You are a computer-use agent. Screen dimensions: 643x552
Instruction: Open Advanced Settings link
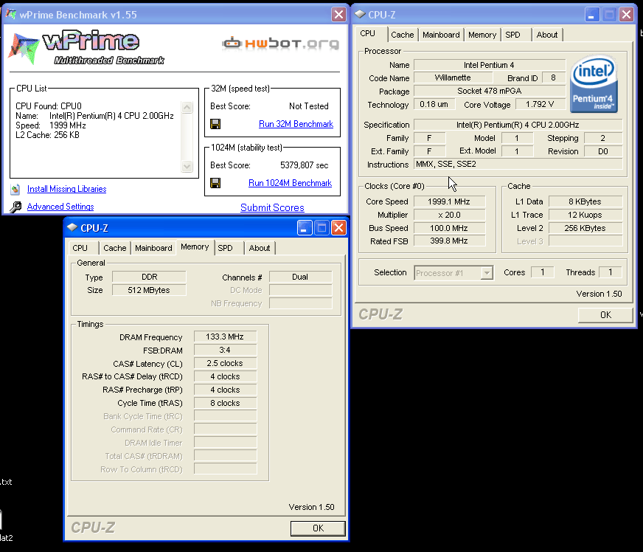coord(60,207)
